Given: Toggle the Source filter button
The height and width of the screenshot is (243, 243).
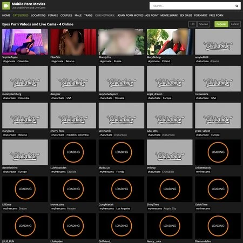Looking at the screenshot, I should click(x=204, y=24).
